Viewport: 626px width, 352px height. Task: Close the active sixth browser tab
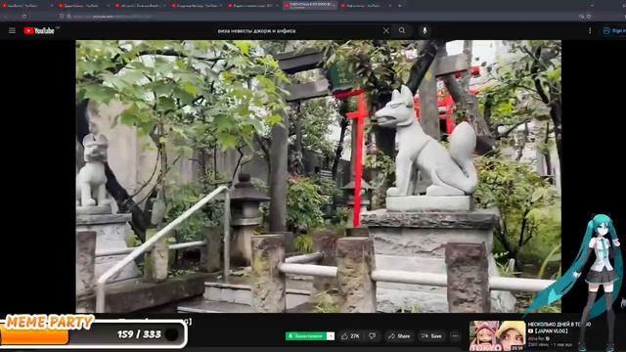[x=335, y=6]
